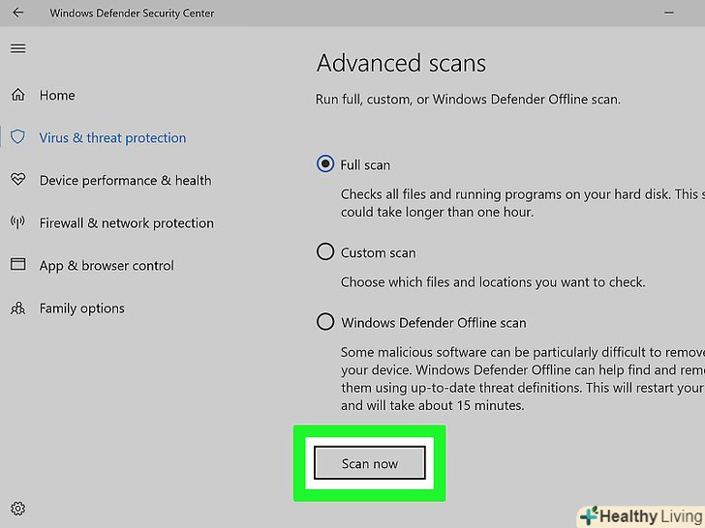Viewport: 705px width, 528px height.
Task: Click the Full scan label text
Action: point(365,165)
